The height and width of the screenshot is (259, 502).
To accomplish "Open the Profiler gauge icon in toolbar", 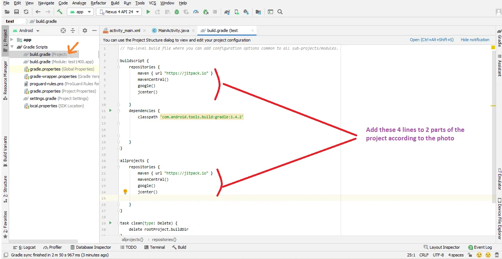I will pos(196,12).
